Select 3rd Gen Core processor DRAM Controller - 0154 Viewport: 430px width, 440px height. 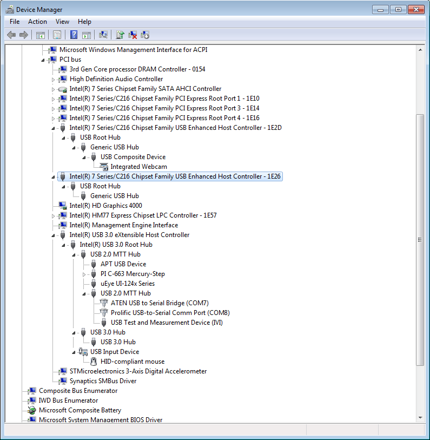(x=137, y=69)
